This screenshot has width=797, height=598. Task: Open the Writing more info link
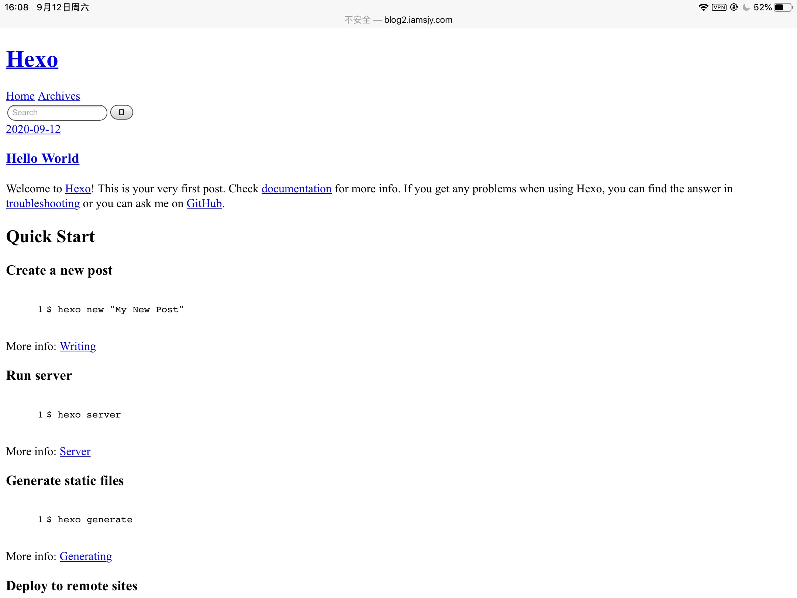(78, 346)
